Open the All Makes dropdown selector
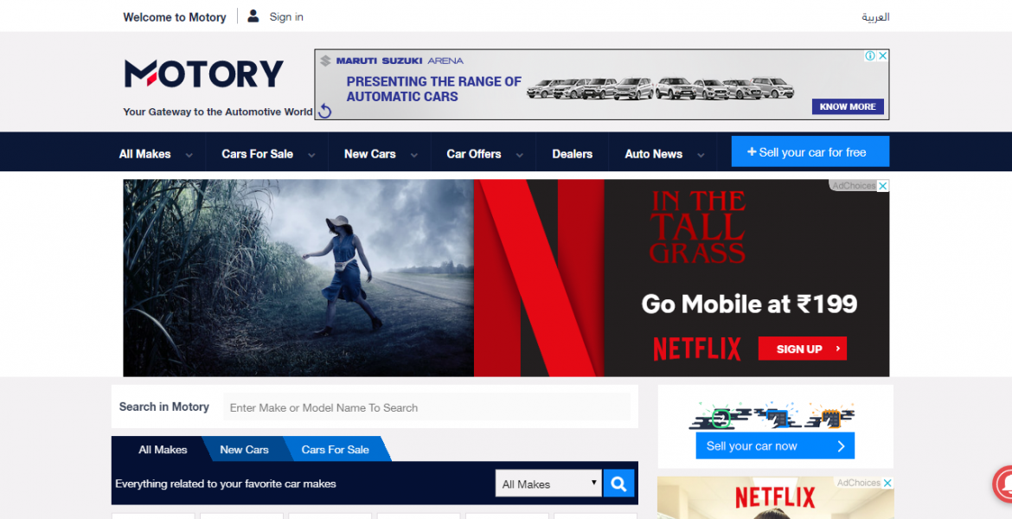The image size is (1012, 519). (x=548, y=484)
